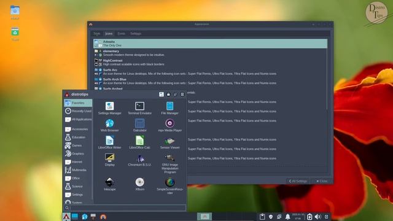Screen dimensions: 393x221
Task: Select the elementary icon theme
Action: (x=210, y=53)
